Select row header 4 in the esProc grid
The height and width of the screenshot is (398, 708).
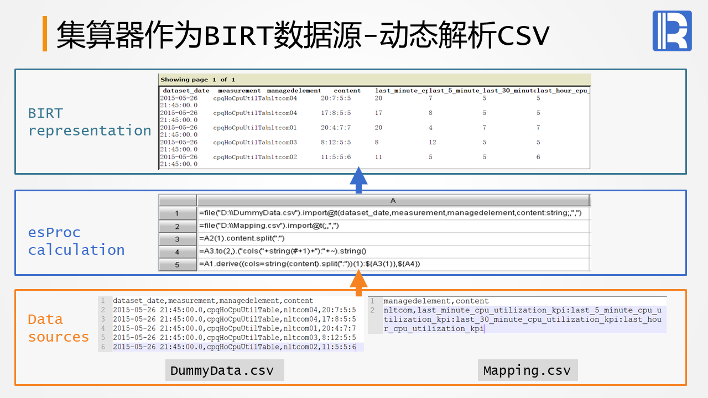[x=177, y=252]
